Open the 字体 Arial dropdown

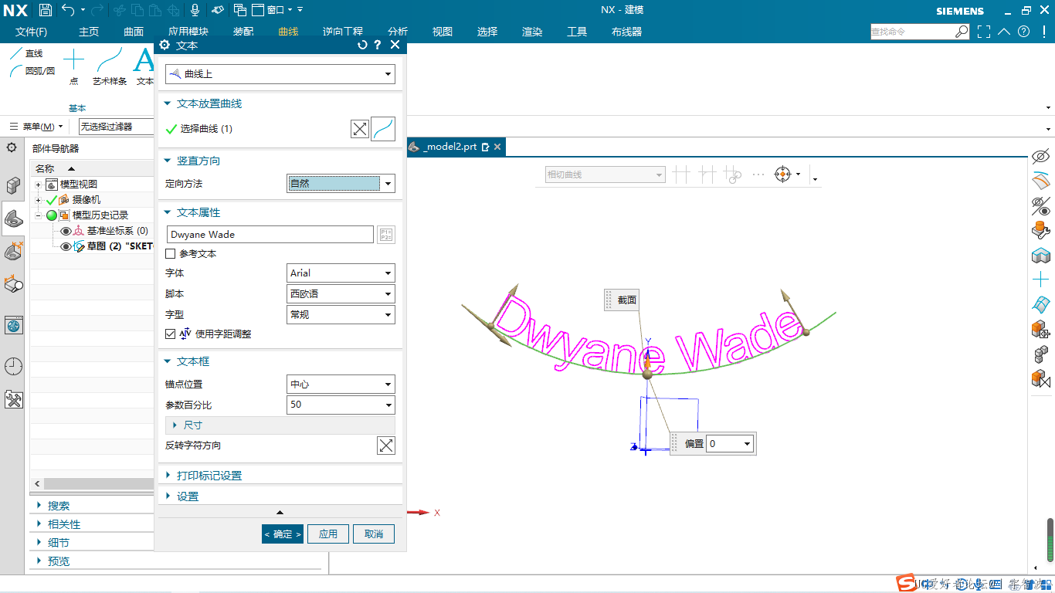pyautogui.click(x=341, y=273)
